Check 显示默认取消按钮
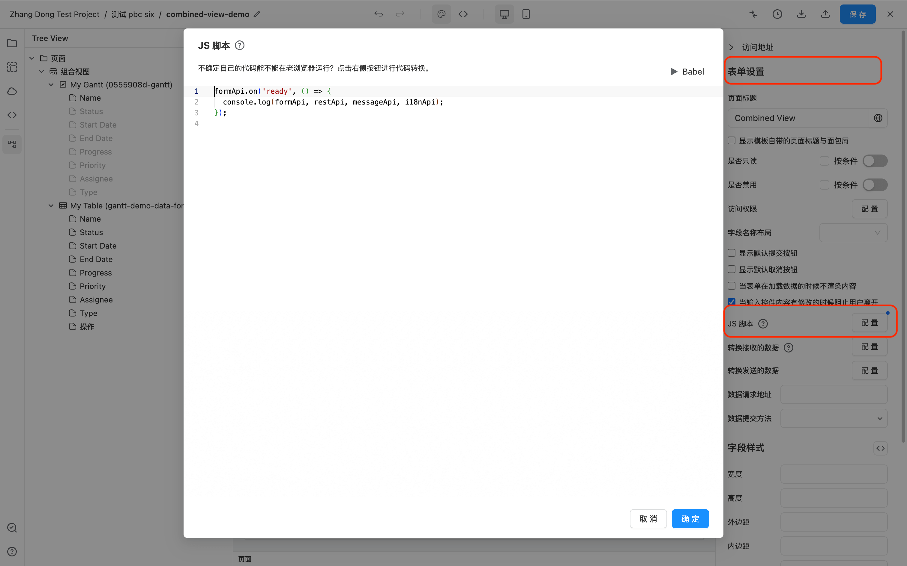 tap(732, 269)
